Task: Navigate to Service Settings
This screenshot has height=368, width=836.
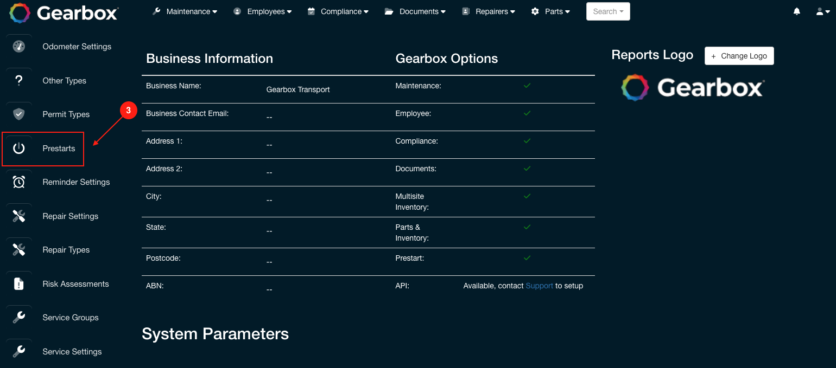Action: [72, 352]
